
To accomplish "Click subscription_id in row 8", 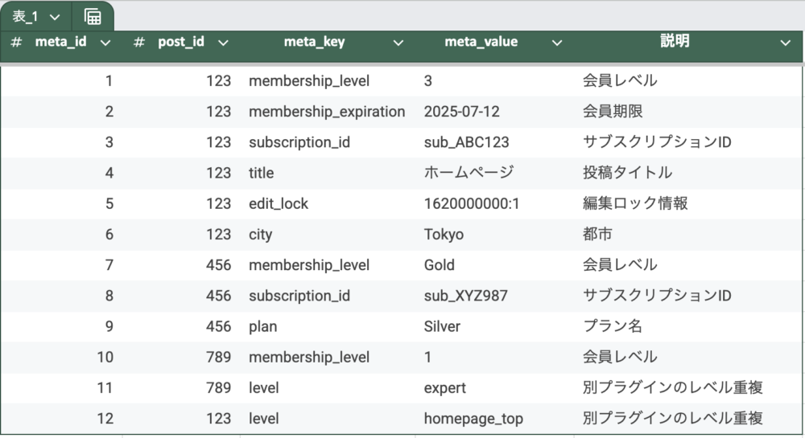I will pos(299,296).
